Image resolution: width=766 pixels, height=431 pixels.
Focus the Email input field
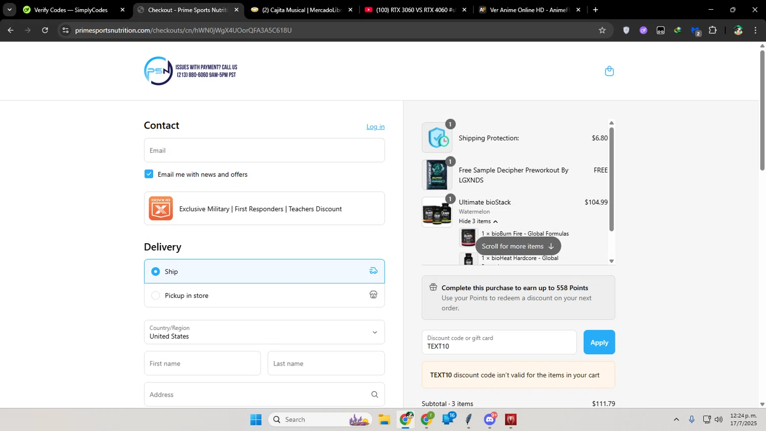(x=265, y=150)
